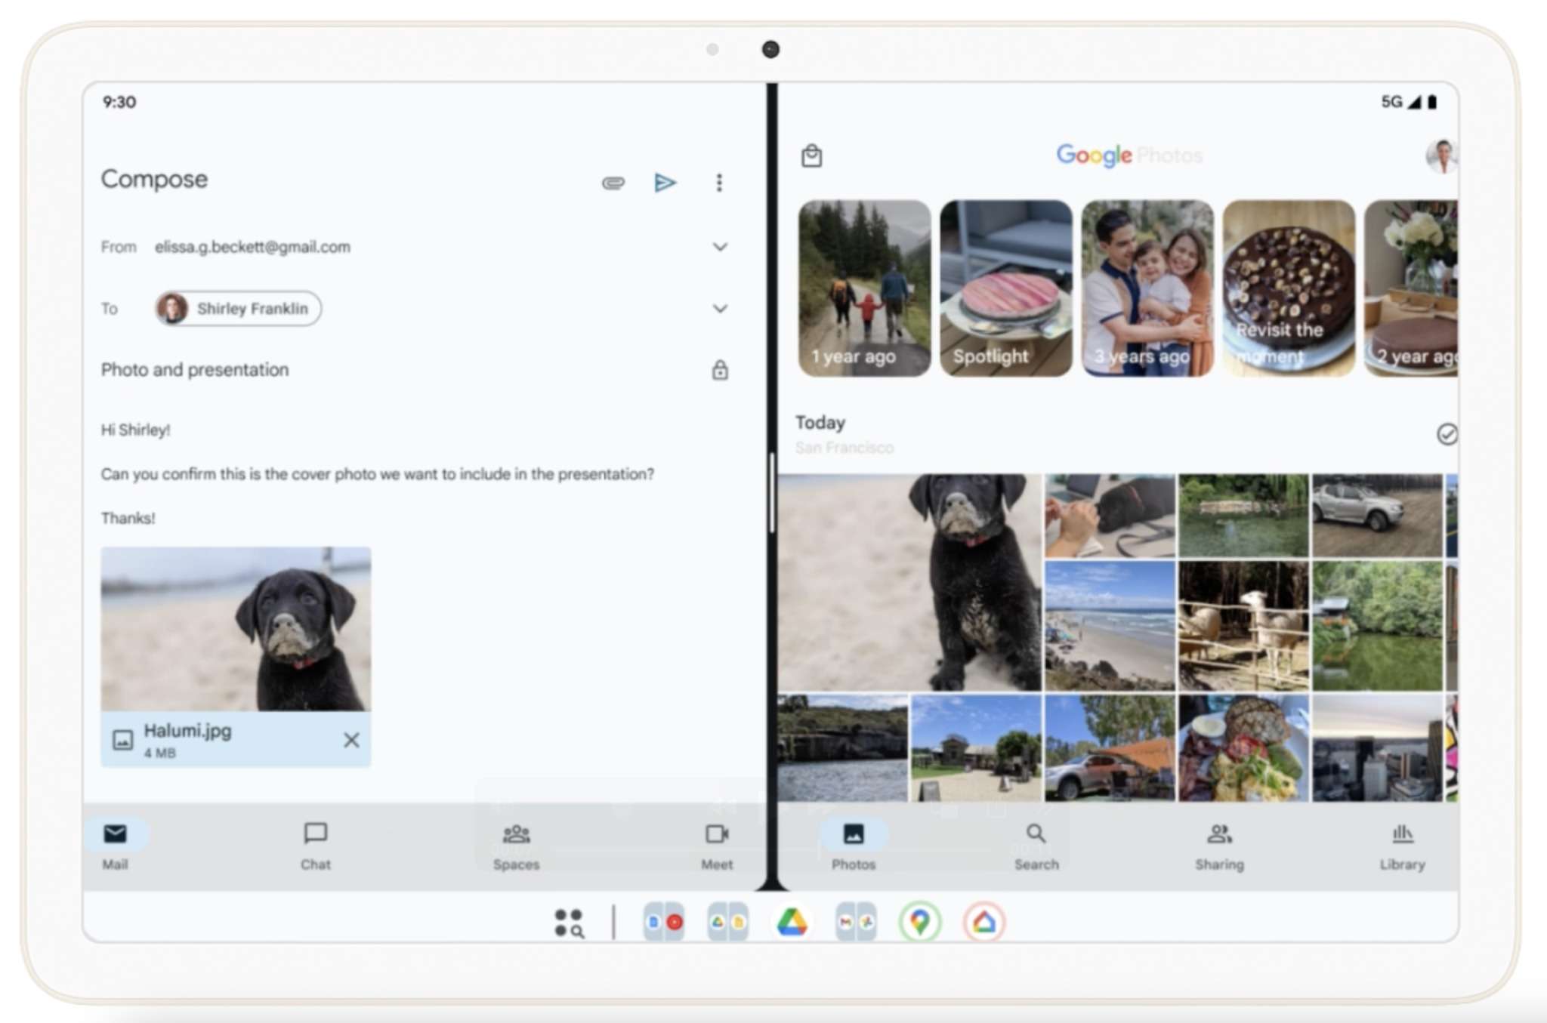
Task: Launch the first app pair in taskbar
Action: tap(664, 922)
